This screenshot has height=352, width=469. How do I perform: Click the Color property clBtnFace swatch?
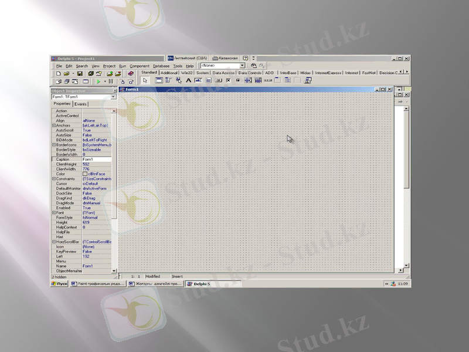point(85,174)
